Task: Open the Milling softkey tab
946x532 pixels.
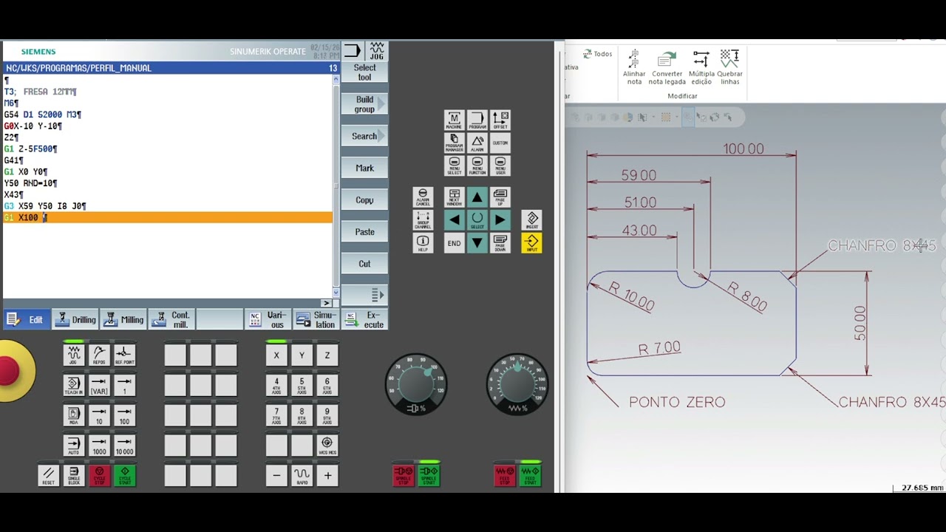Action: (x=124, y=320)
